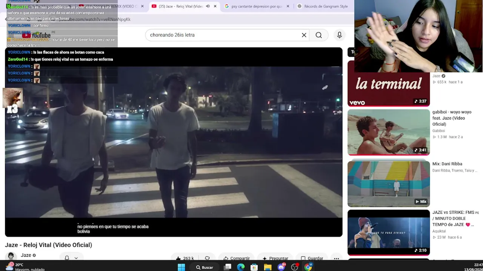Click the Reloj Vital video player
483x271 pixels.
point(174,142)
